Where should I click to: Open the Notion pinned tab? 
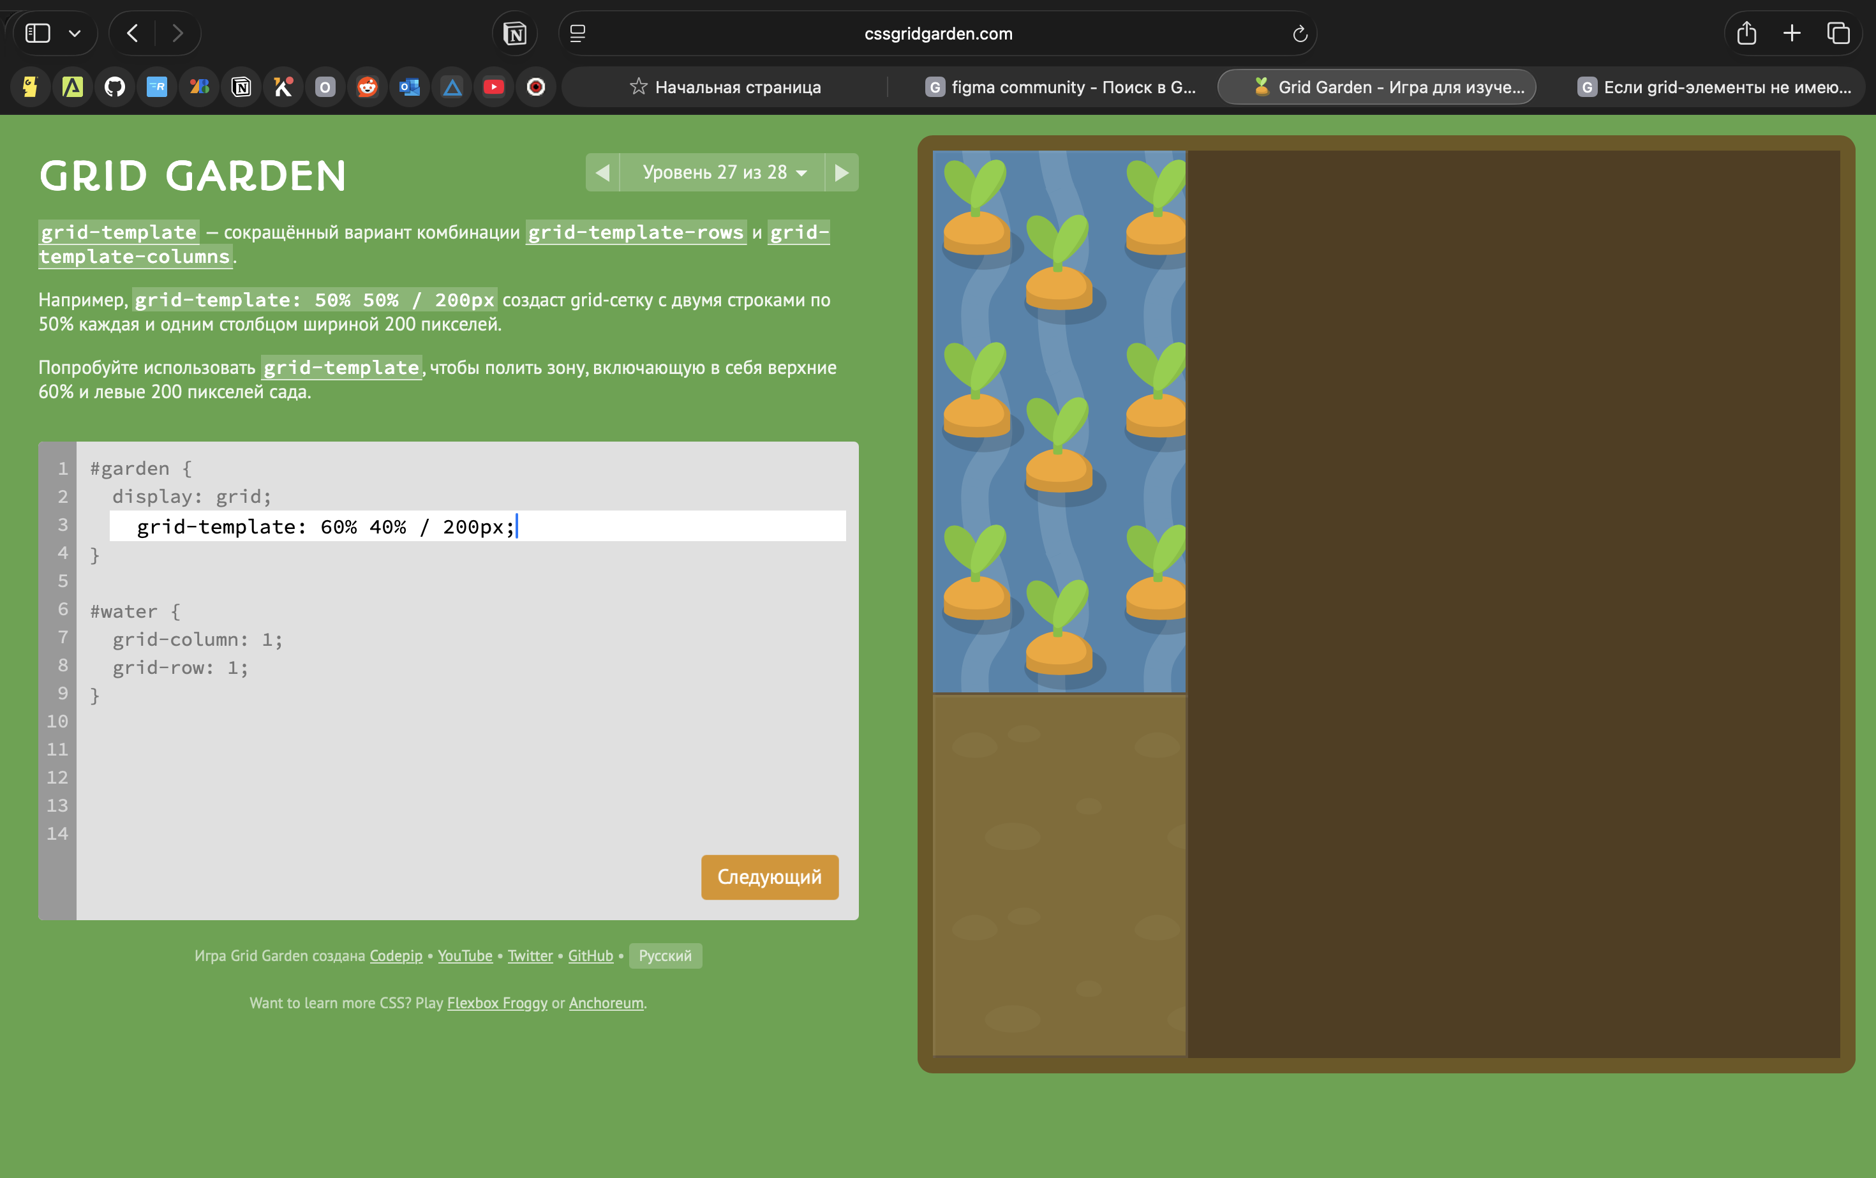pyautogui.click(x=241, y=87)
